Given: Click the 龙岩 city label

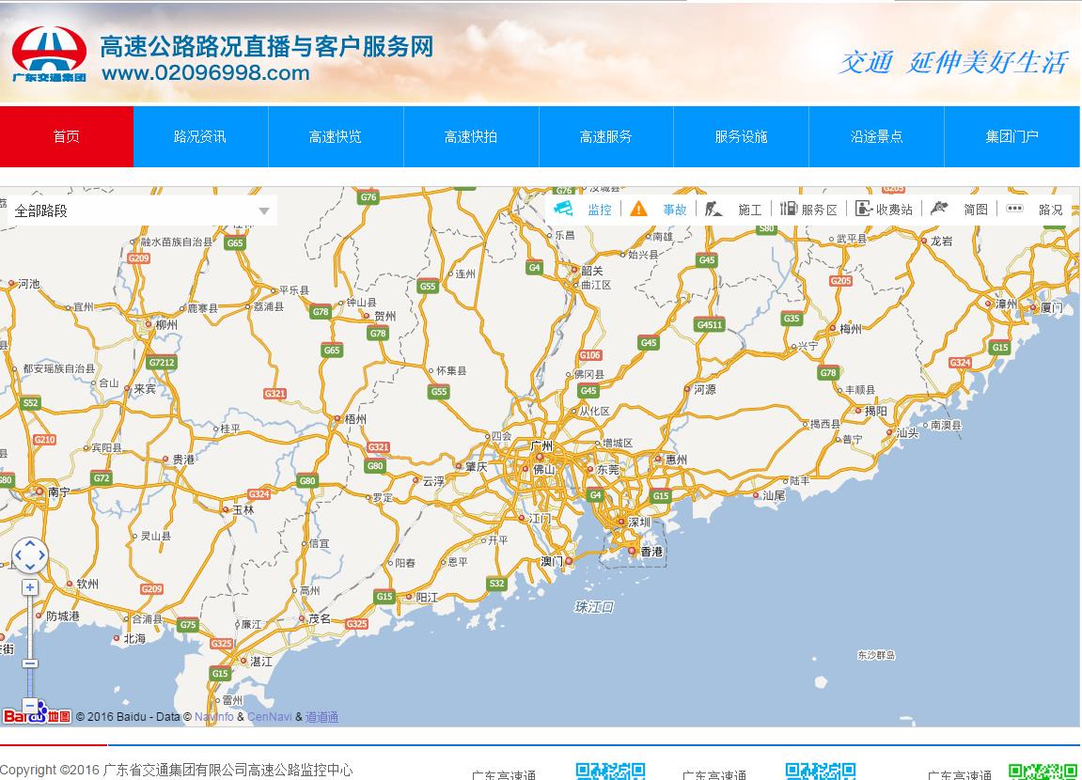Looking at the screenshot, I should (x=941, y=241).
